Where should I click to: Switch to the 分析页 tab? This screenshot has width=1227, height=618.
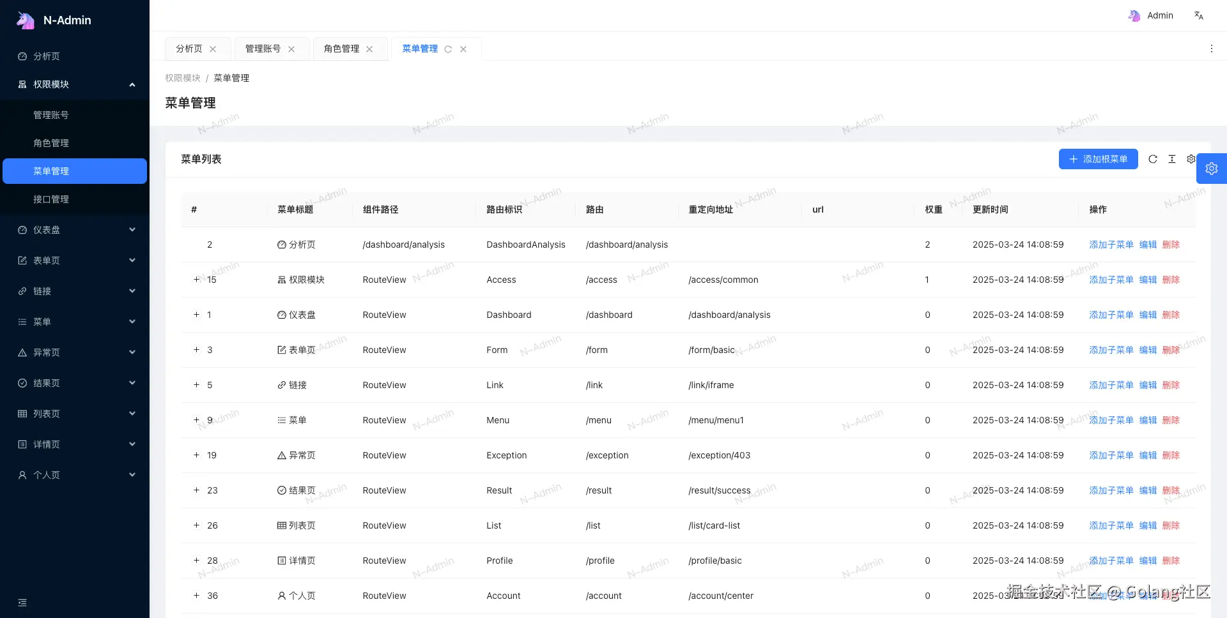[x=189, y=49]
